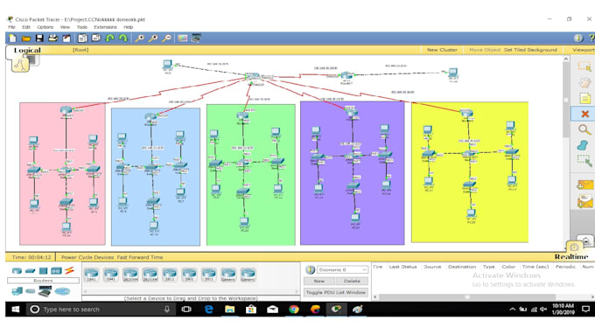Select the Routers device category
The width and height of the screenshot is (595, 334).
[17, 271]
